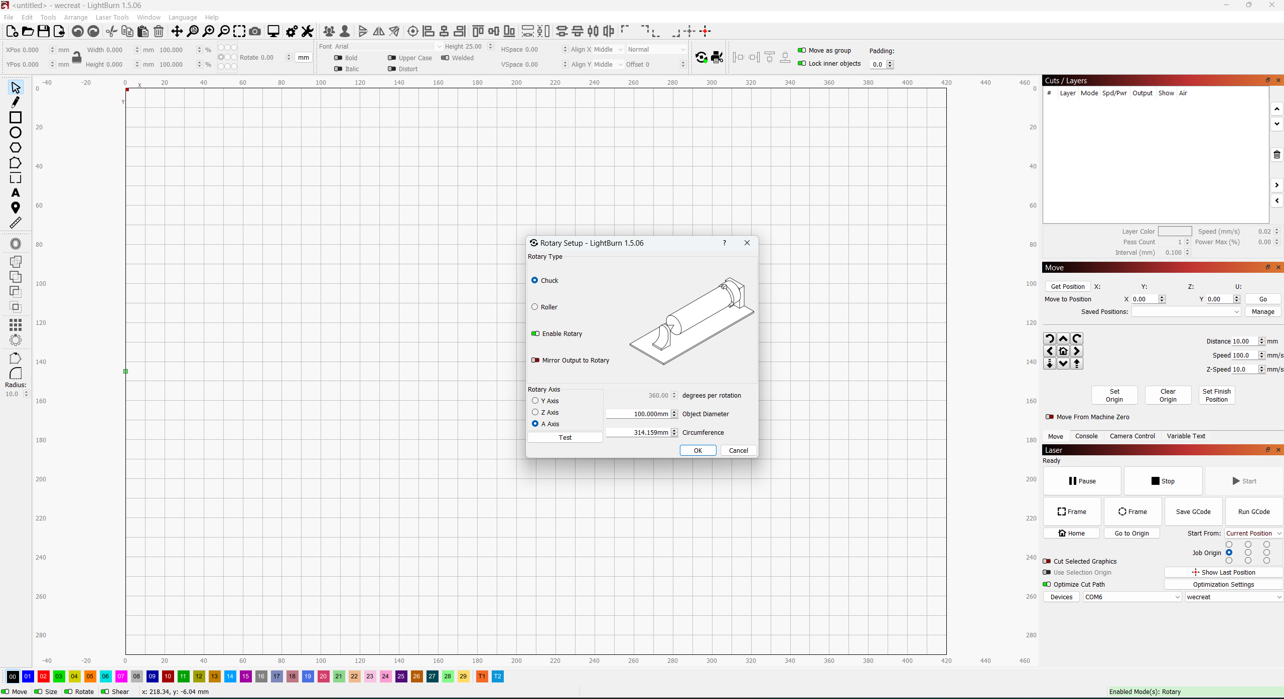
Task: Jog laser to home with house icon
Action: 1063,351
